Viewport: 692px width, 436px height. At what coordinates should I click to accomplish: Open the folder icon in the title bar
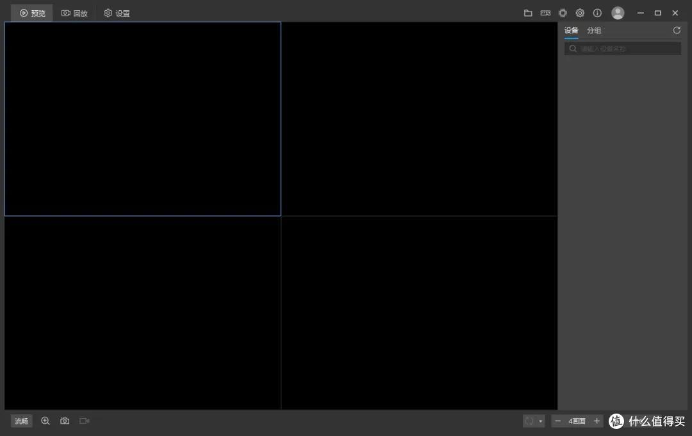click(x=528, y=13)
